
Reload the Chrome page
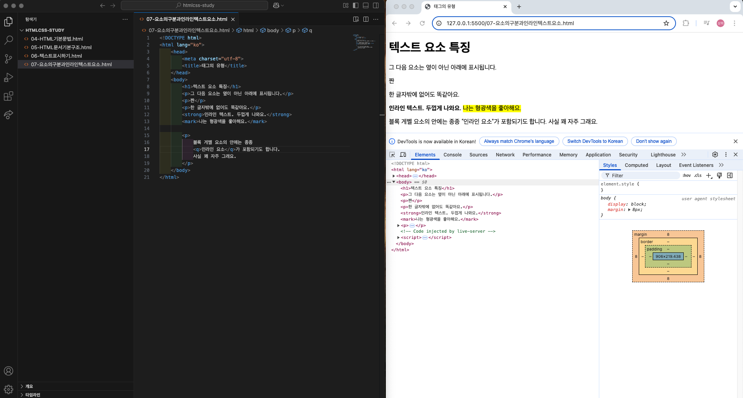(x=422, y=23)
